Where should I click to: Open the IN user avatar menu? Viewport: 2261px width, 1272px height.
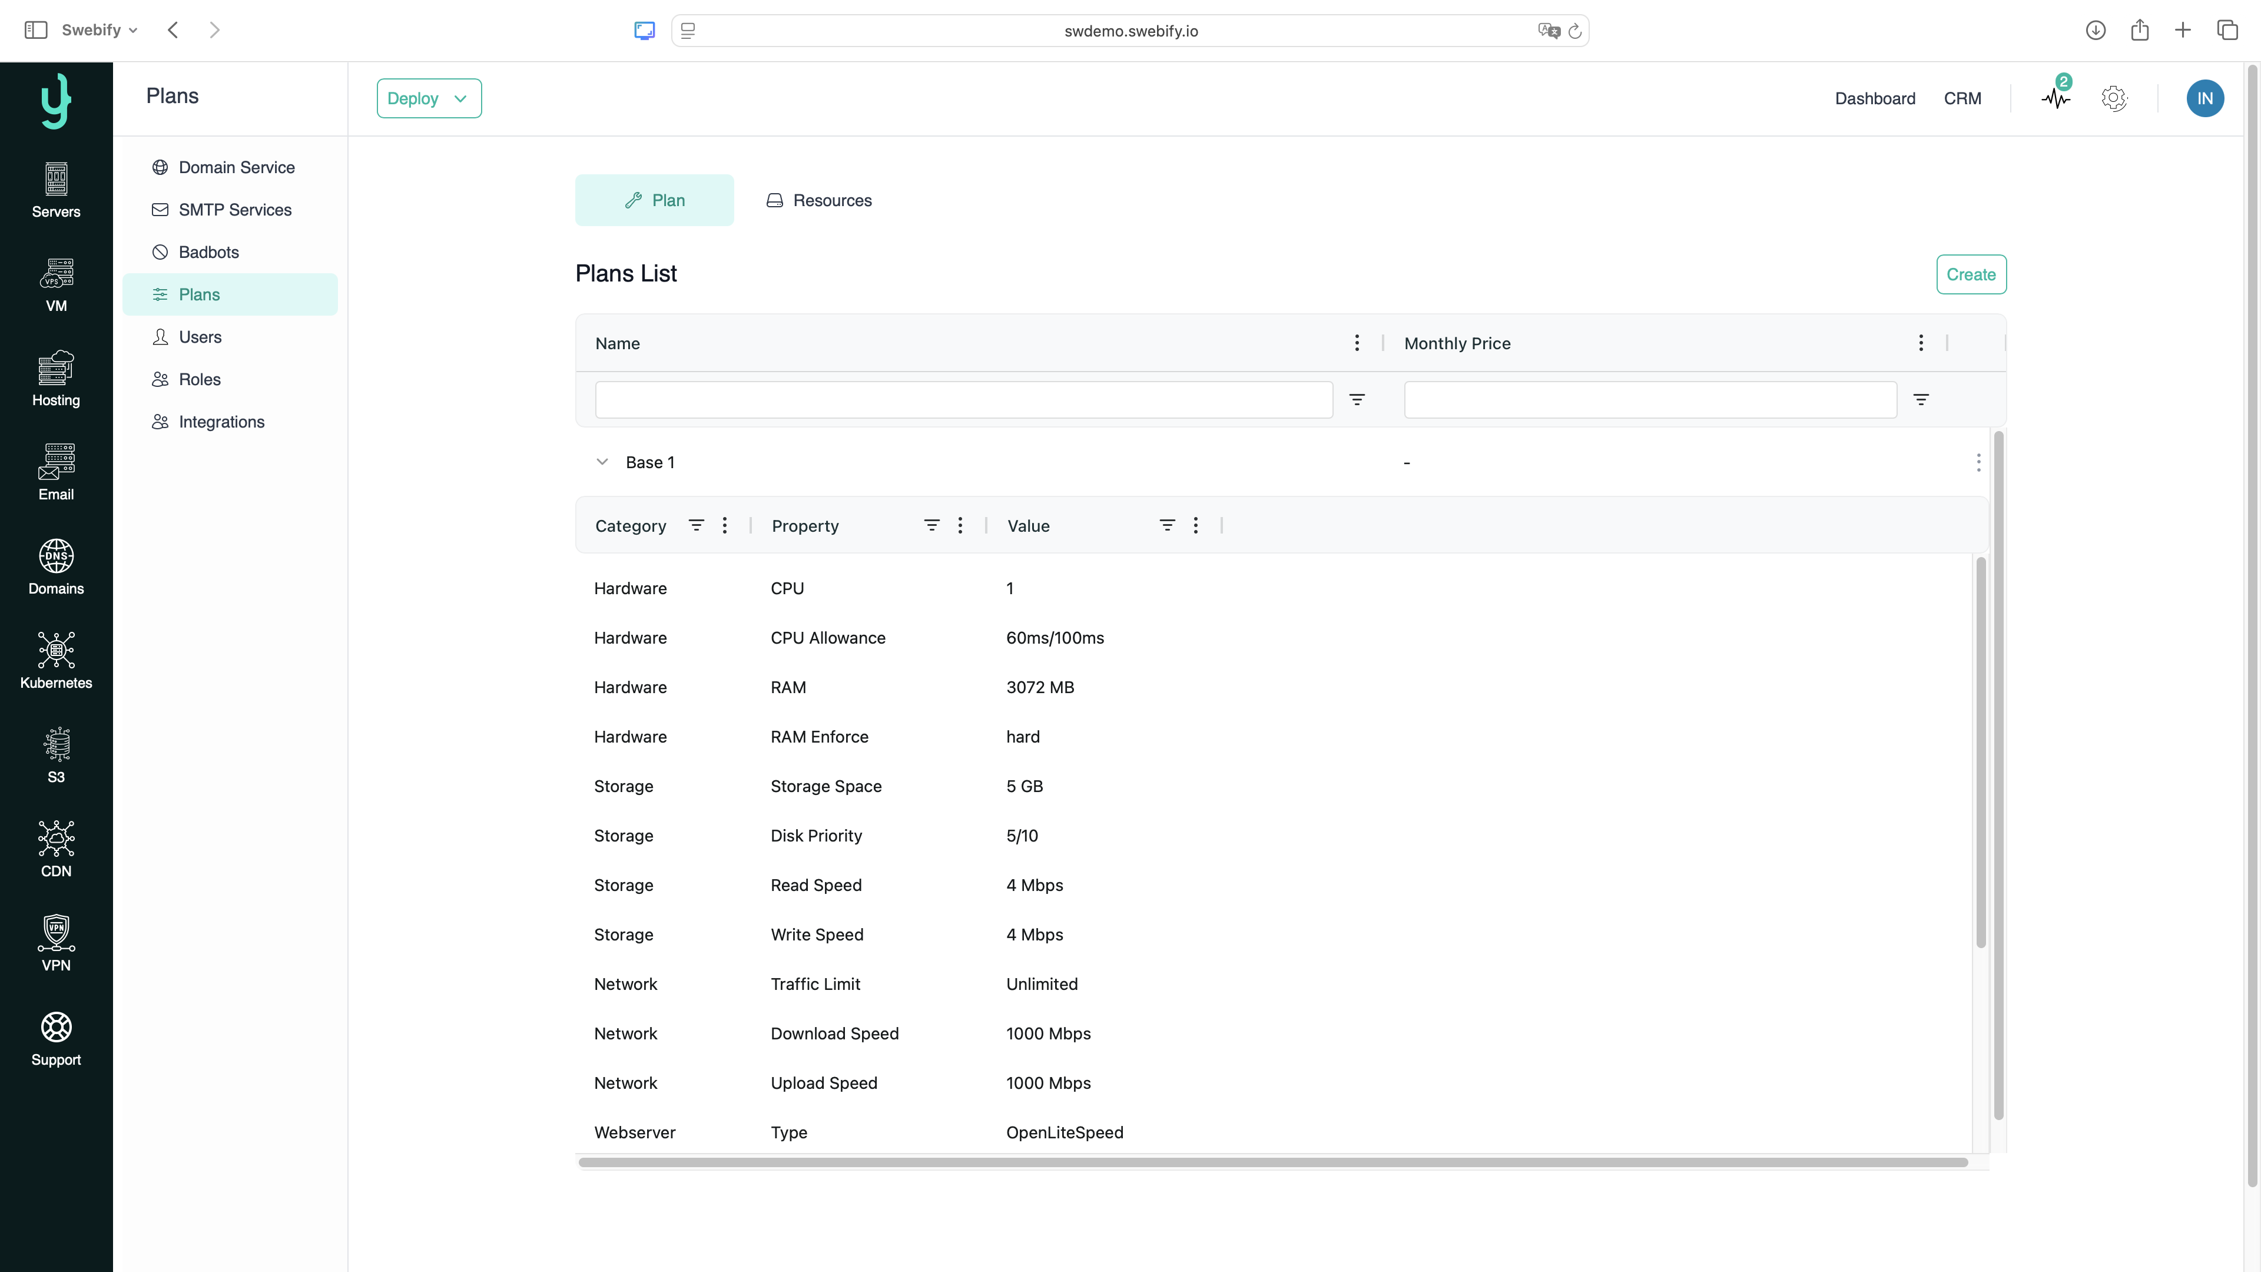pyautogui.click(x=2205, y=98)
